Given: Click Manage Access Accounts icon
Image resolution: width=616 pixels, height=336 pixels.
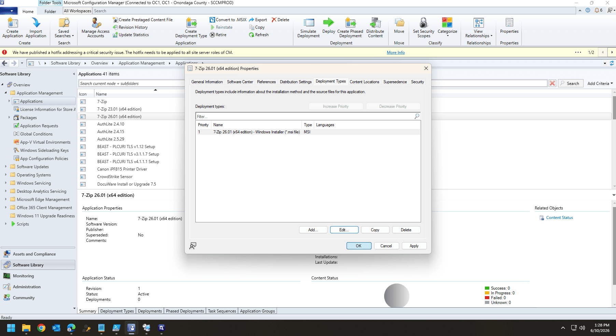Looking at the screenshot, I should [x=96, y=28].
